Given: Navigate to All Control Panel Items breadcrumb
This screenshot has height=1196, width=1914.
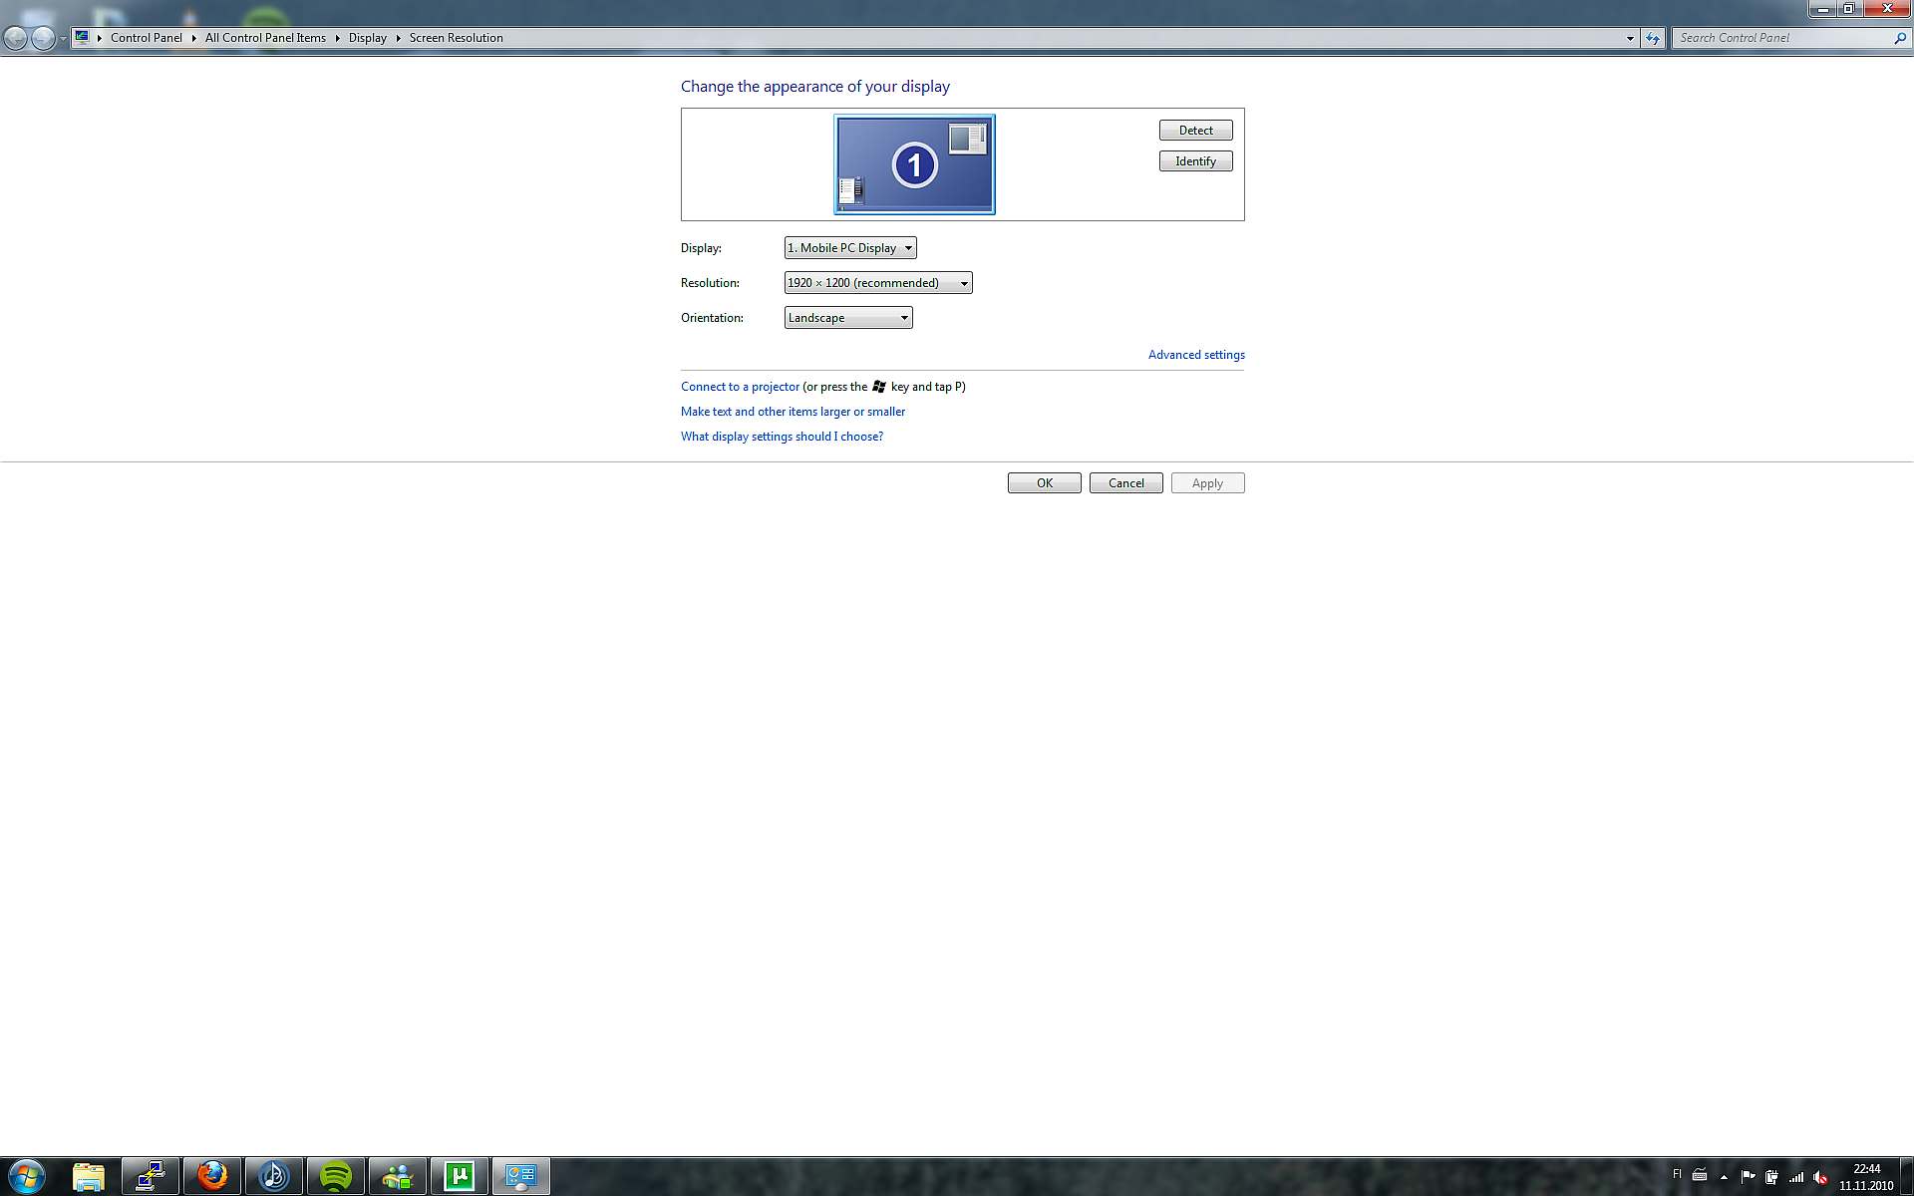Looking at the screenshot, I should point(265,38).
